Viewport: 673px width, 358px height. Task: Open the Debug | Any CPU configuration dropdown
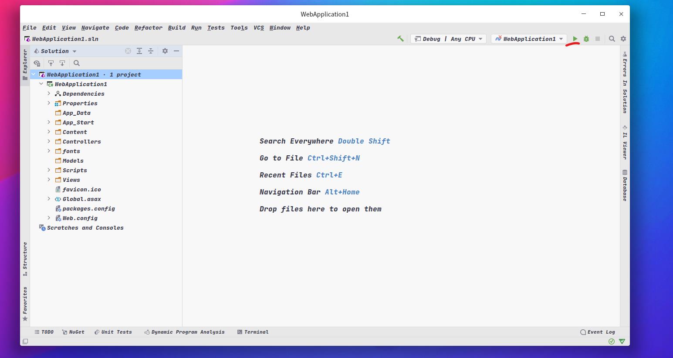(x=448, y=39)
